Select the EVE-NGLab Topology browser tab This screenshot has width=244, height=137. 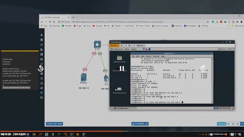(55, 17)
